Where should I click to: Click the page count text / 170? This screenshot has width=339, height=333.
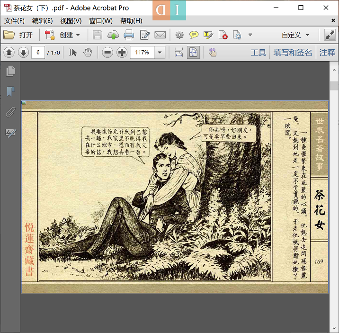[53, 53]
